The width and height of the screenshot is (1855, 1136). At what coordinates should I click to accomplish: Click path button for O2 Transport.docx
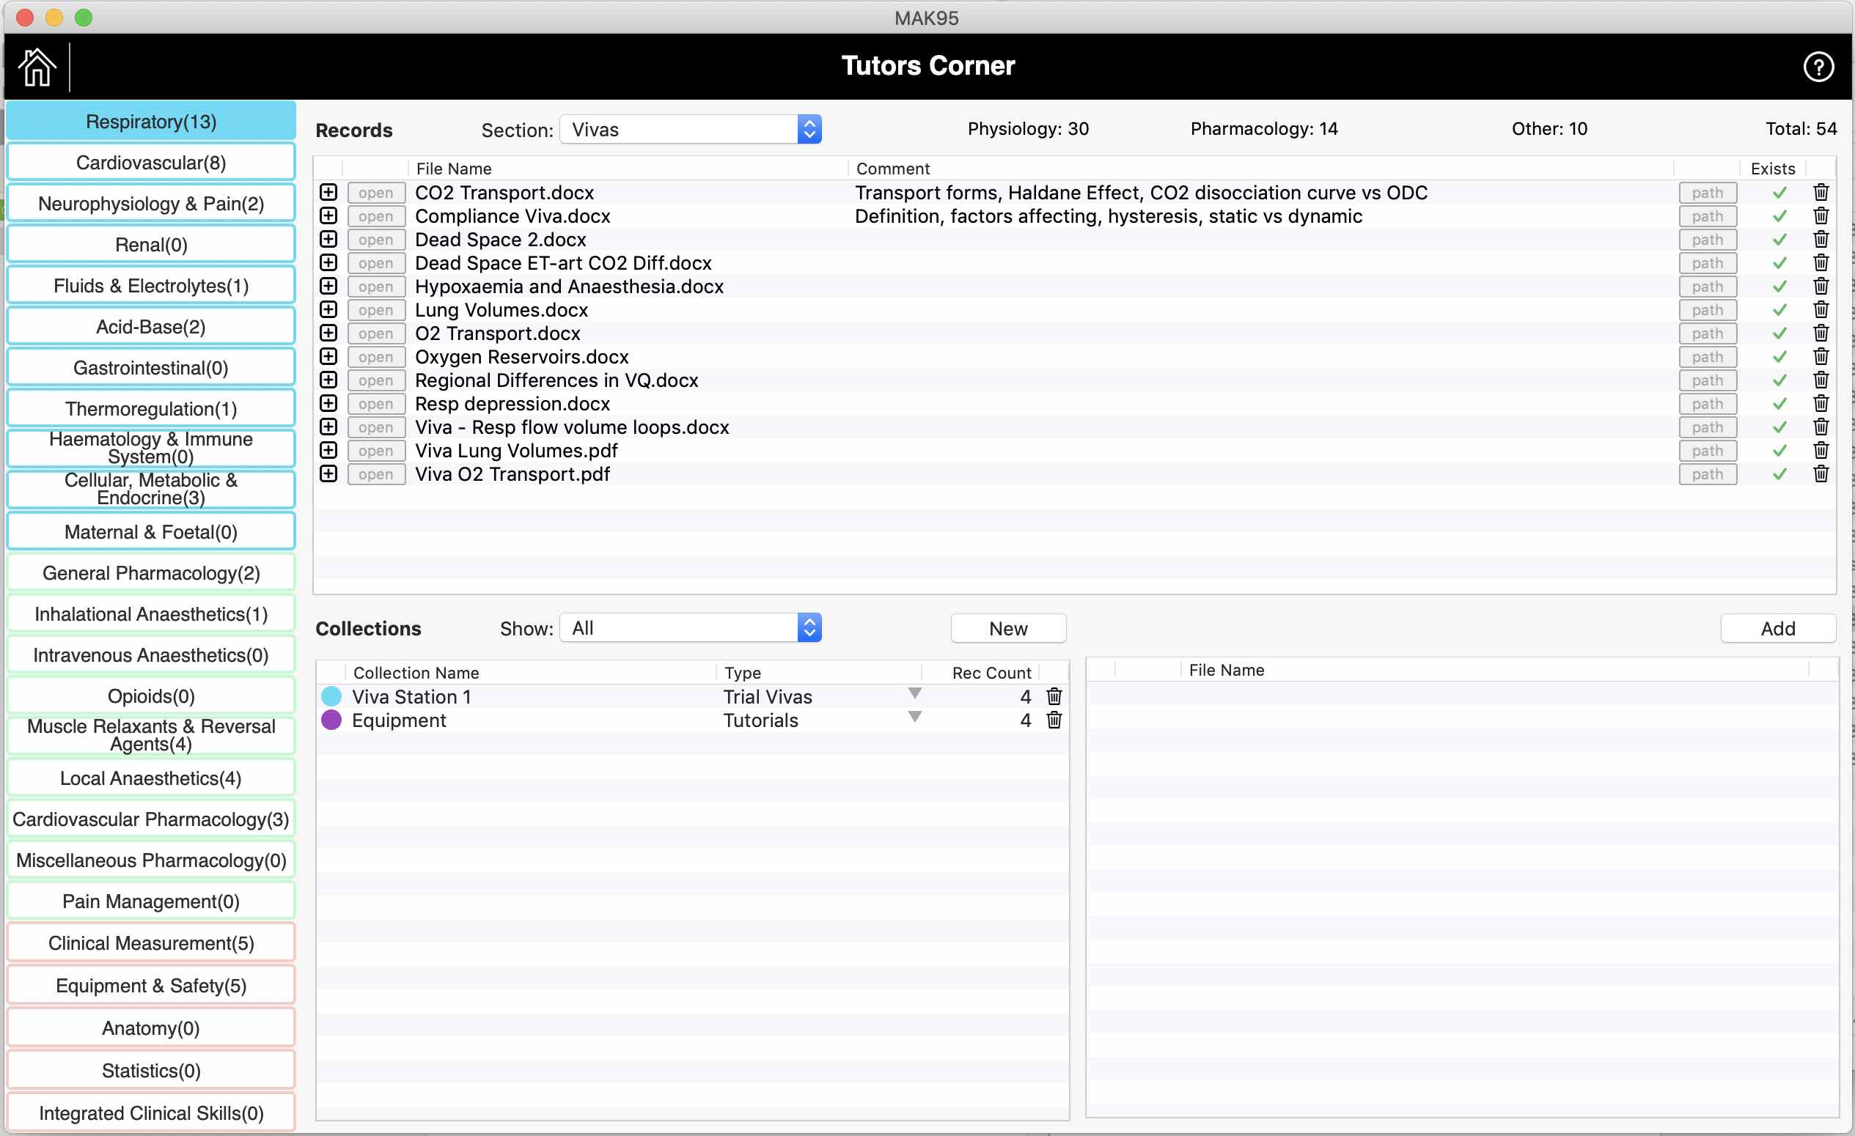pos(1707,334)
